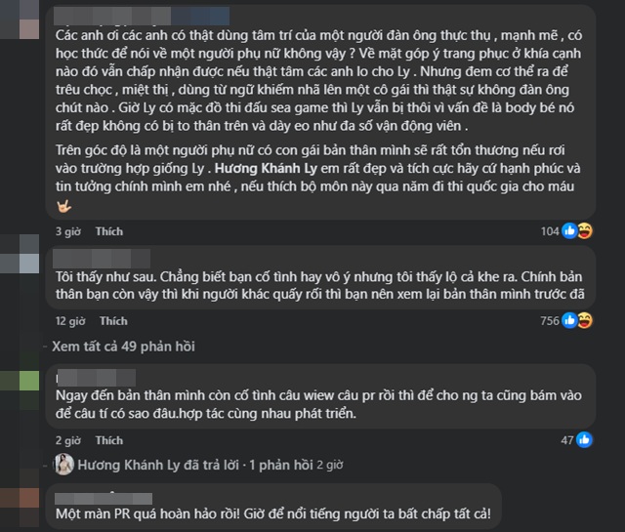Click the like icon next to 47
Screen dimensions: 625x532
coord(584,440)
